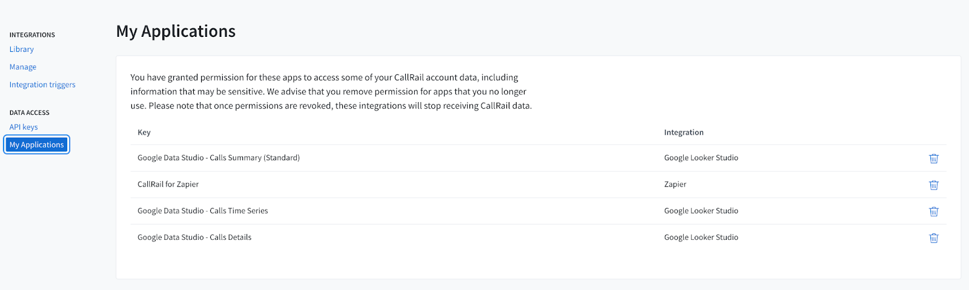This screenshot has width=969, height=290.
Task: Go to the Manage integrations page
Action: (23, 67)
